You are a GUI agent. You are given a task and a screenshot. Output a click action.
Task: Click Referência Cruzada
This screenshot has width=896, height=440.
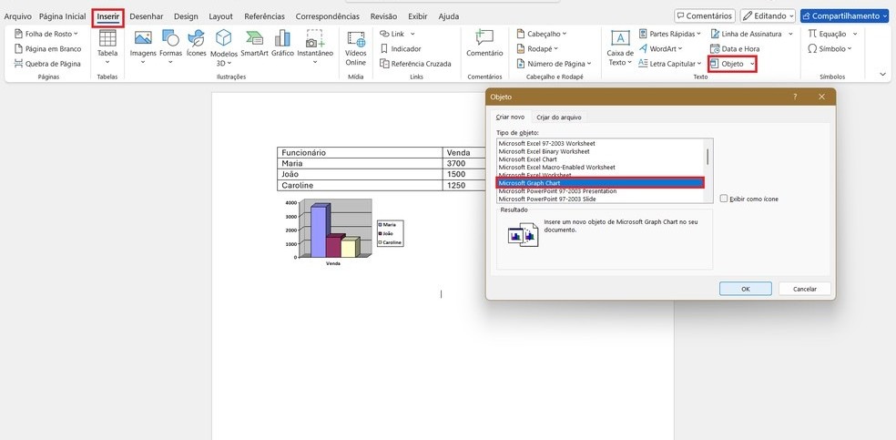click(x=415, y=64)
